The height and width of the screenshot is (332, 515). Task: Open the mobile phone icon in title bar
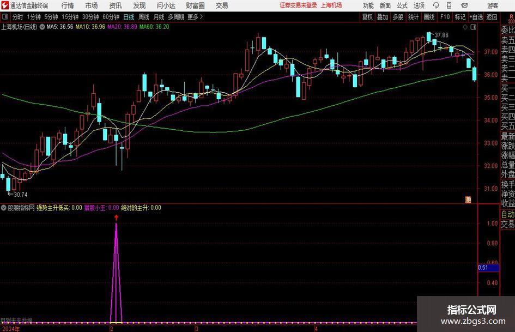coord(449,5)
